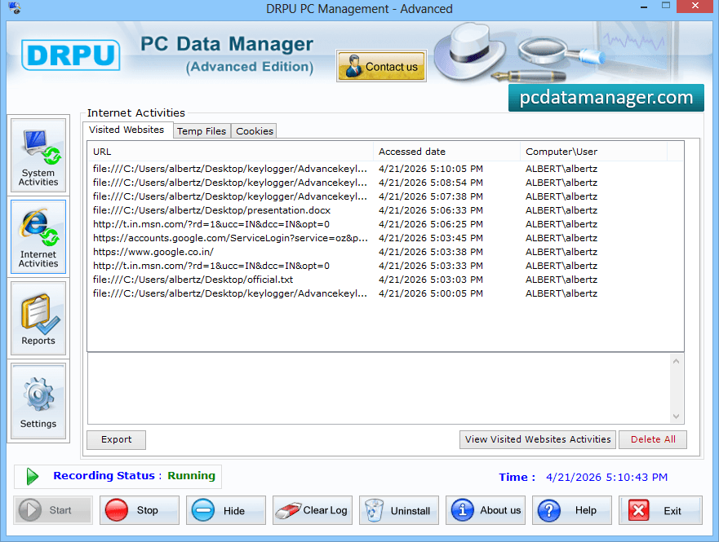The width and height of the screenshot is (719, 542).
Task: Clear the log with eraser button
Action: click(313, 510)
